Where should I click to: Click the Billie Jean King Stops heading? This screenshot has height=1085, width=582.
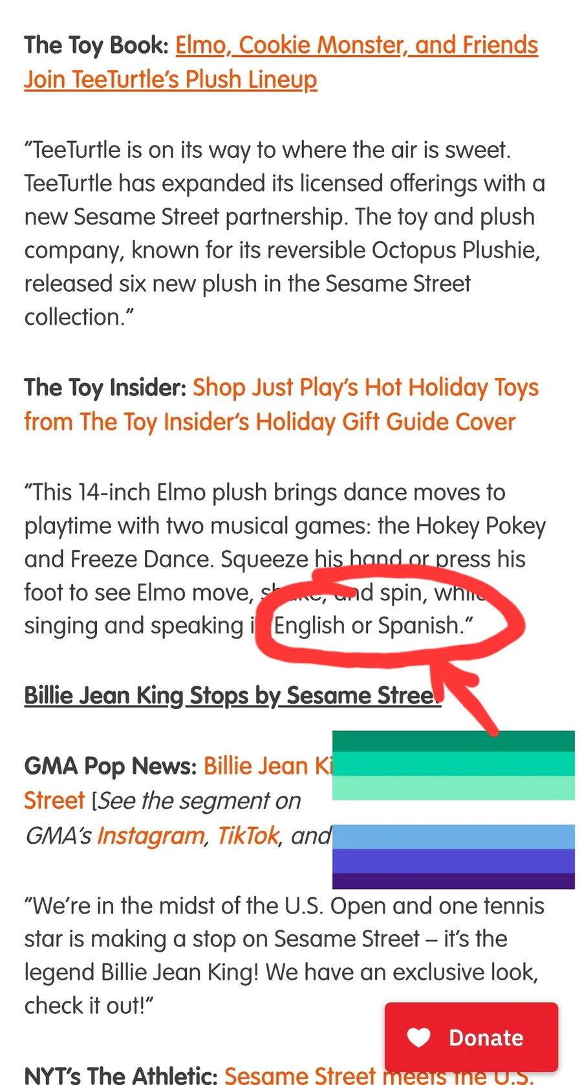click(232, 696)
